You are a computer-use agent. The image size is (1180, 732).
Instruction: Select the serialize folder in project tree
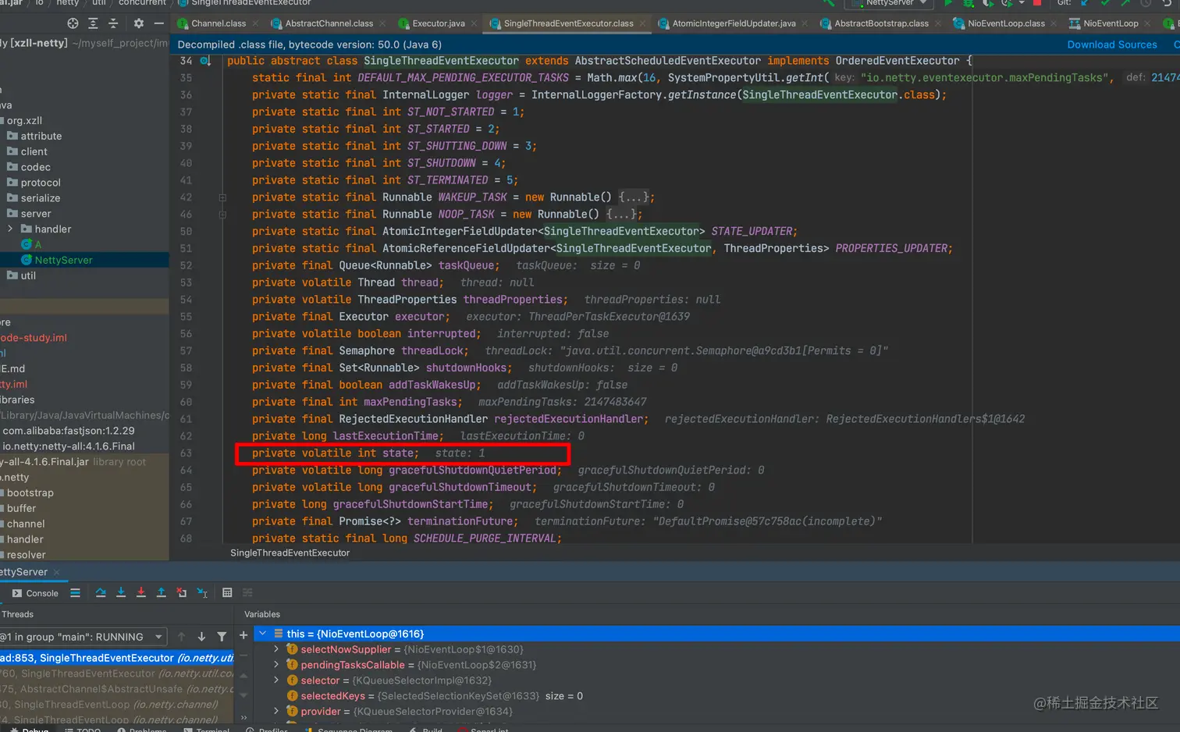coord(41,198)
